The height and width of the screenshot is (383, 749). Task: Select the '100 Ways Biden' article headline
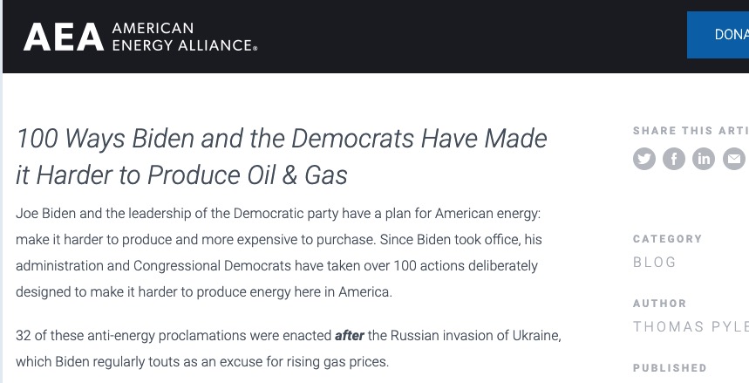coord(282,156)
